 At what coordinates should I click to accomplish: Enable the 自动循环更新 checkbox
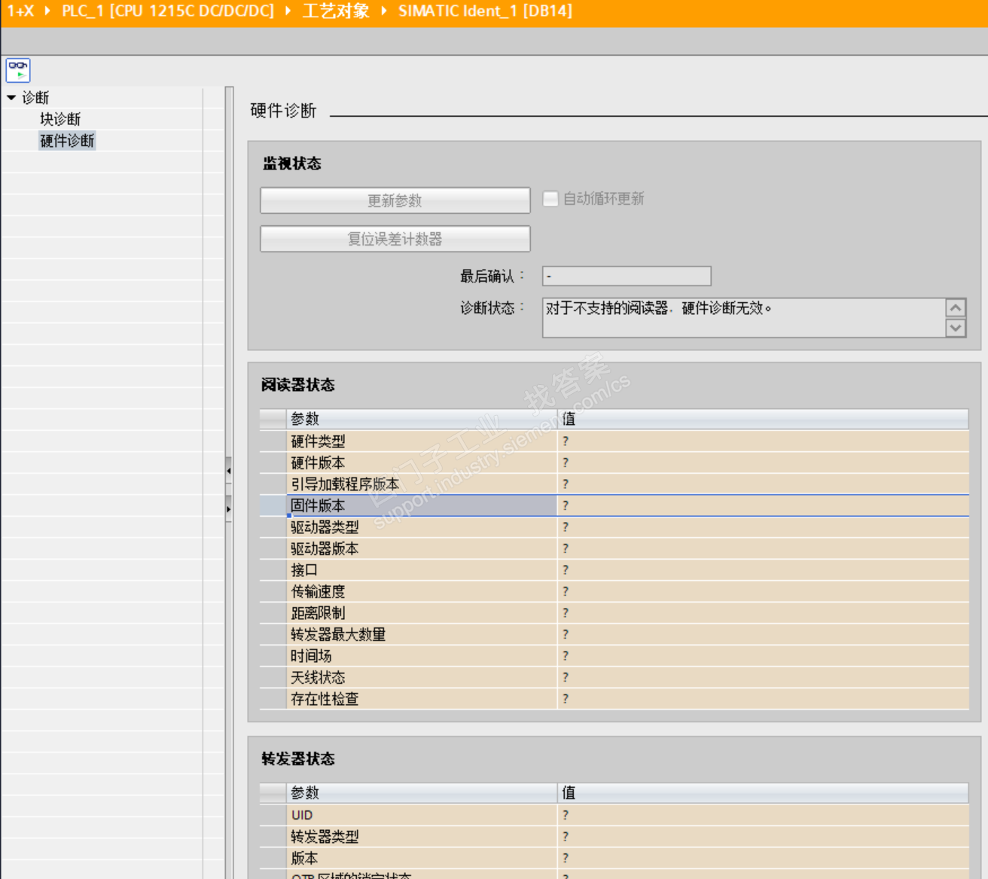(550, 199)
